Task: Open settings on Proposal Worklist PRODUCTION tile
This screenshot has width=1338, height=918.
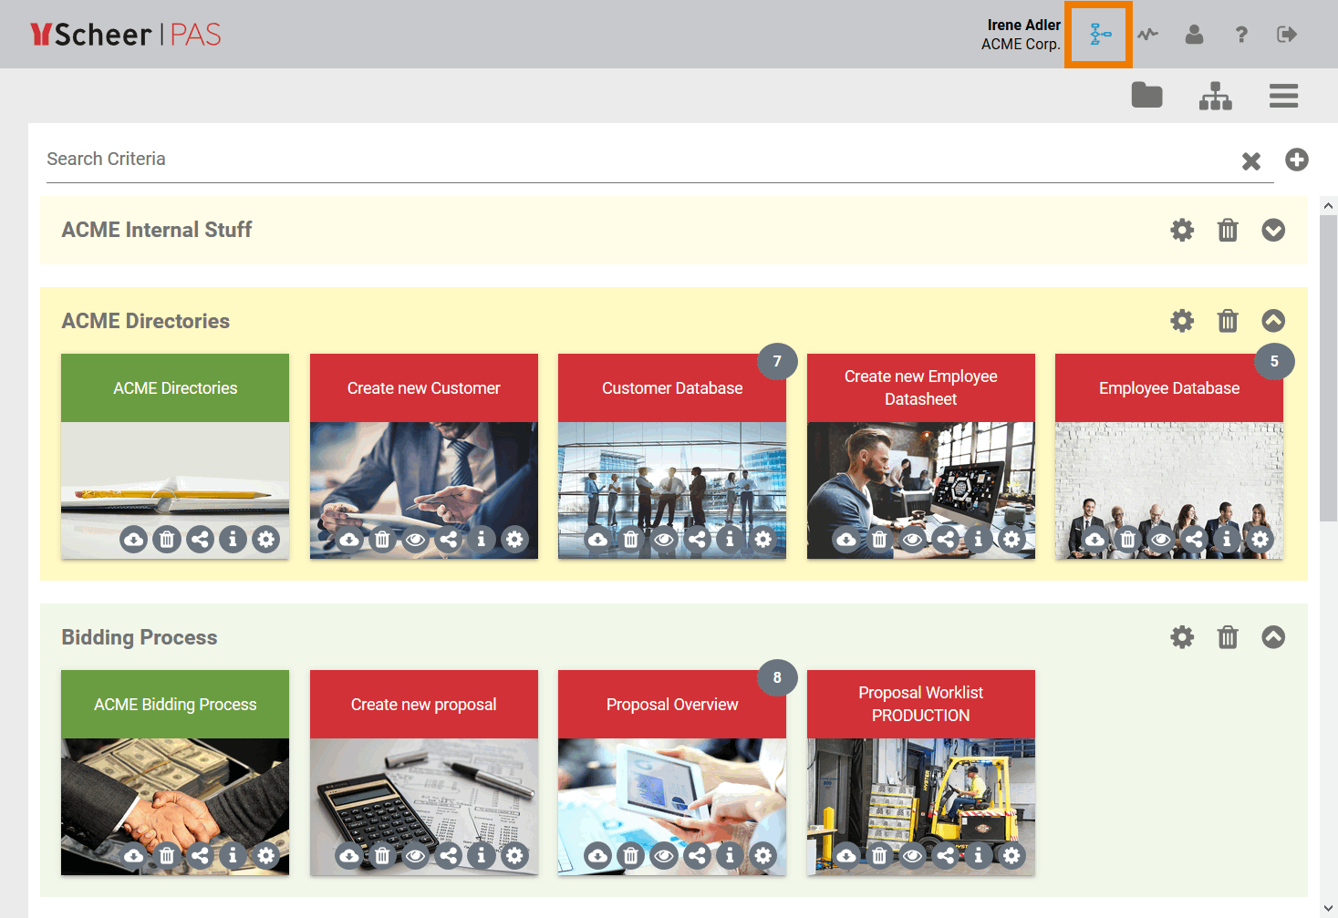Action: pos(1011,856)
